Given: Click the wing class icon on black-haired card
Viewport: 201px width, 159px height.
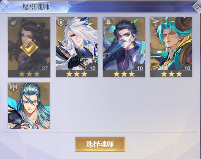Looking at the screenshot, I should pyautogui.click(x=14, y=23).
